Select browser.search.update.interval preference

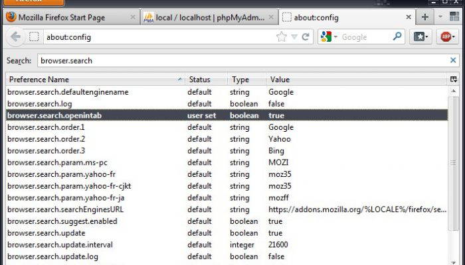point(60,245)
